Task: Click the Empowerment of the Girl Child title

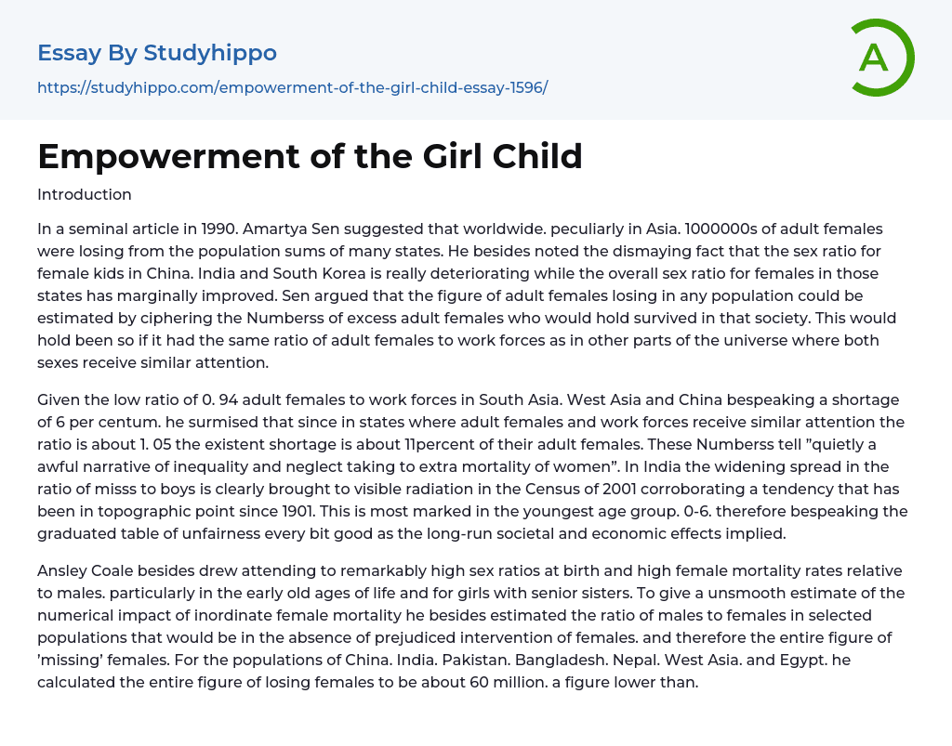Action: (x=310, y=156)
